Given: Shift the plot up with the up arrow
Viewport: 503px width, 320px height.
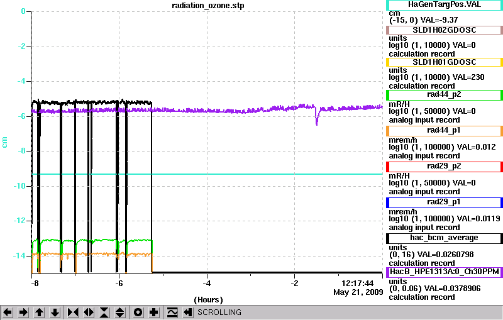Looking at the screenshot, I should click(39, 312).
